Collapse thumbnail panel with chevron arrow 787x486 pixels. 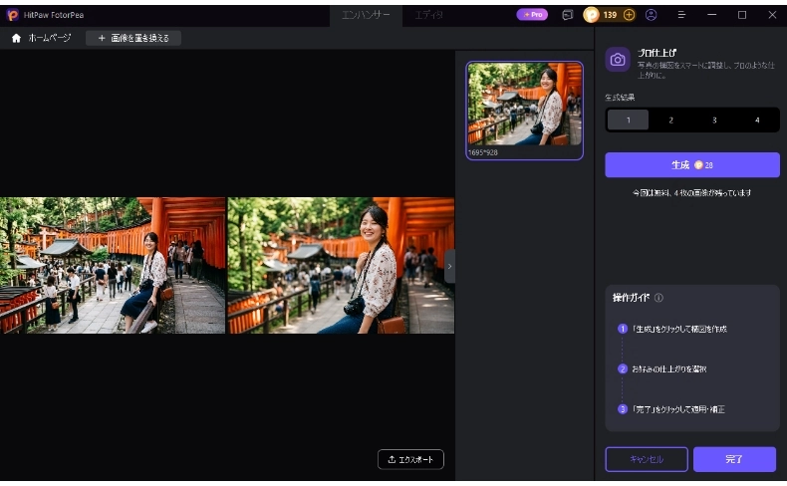click(x=449, y=266)
